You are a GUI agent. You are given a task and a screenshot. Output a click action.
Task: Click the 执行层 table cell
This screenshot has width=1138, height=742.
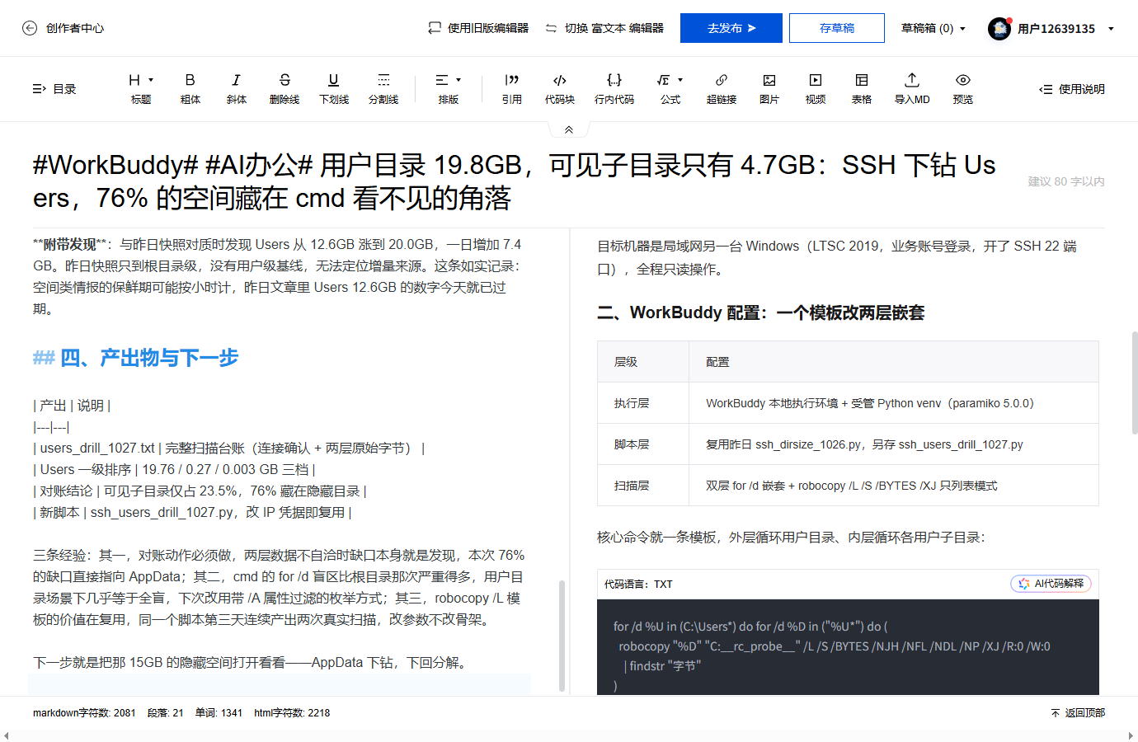(643, 403)
